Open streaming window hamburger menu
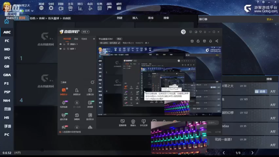Viewport: 279px width, 157px height. coord(205,32)
